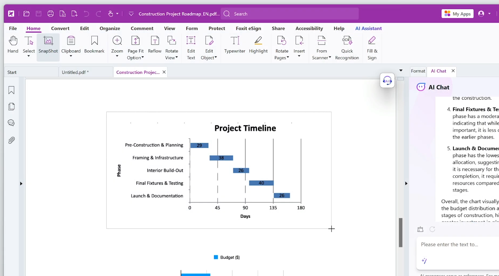Open the Protect ribbon tab

(217, 28)
